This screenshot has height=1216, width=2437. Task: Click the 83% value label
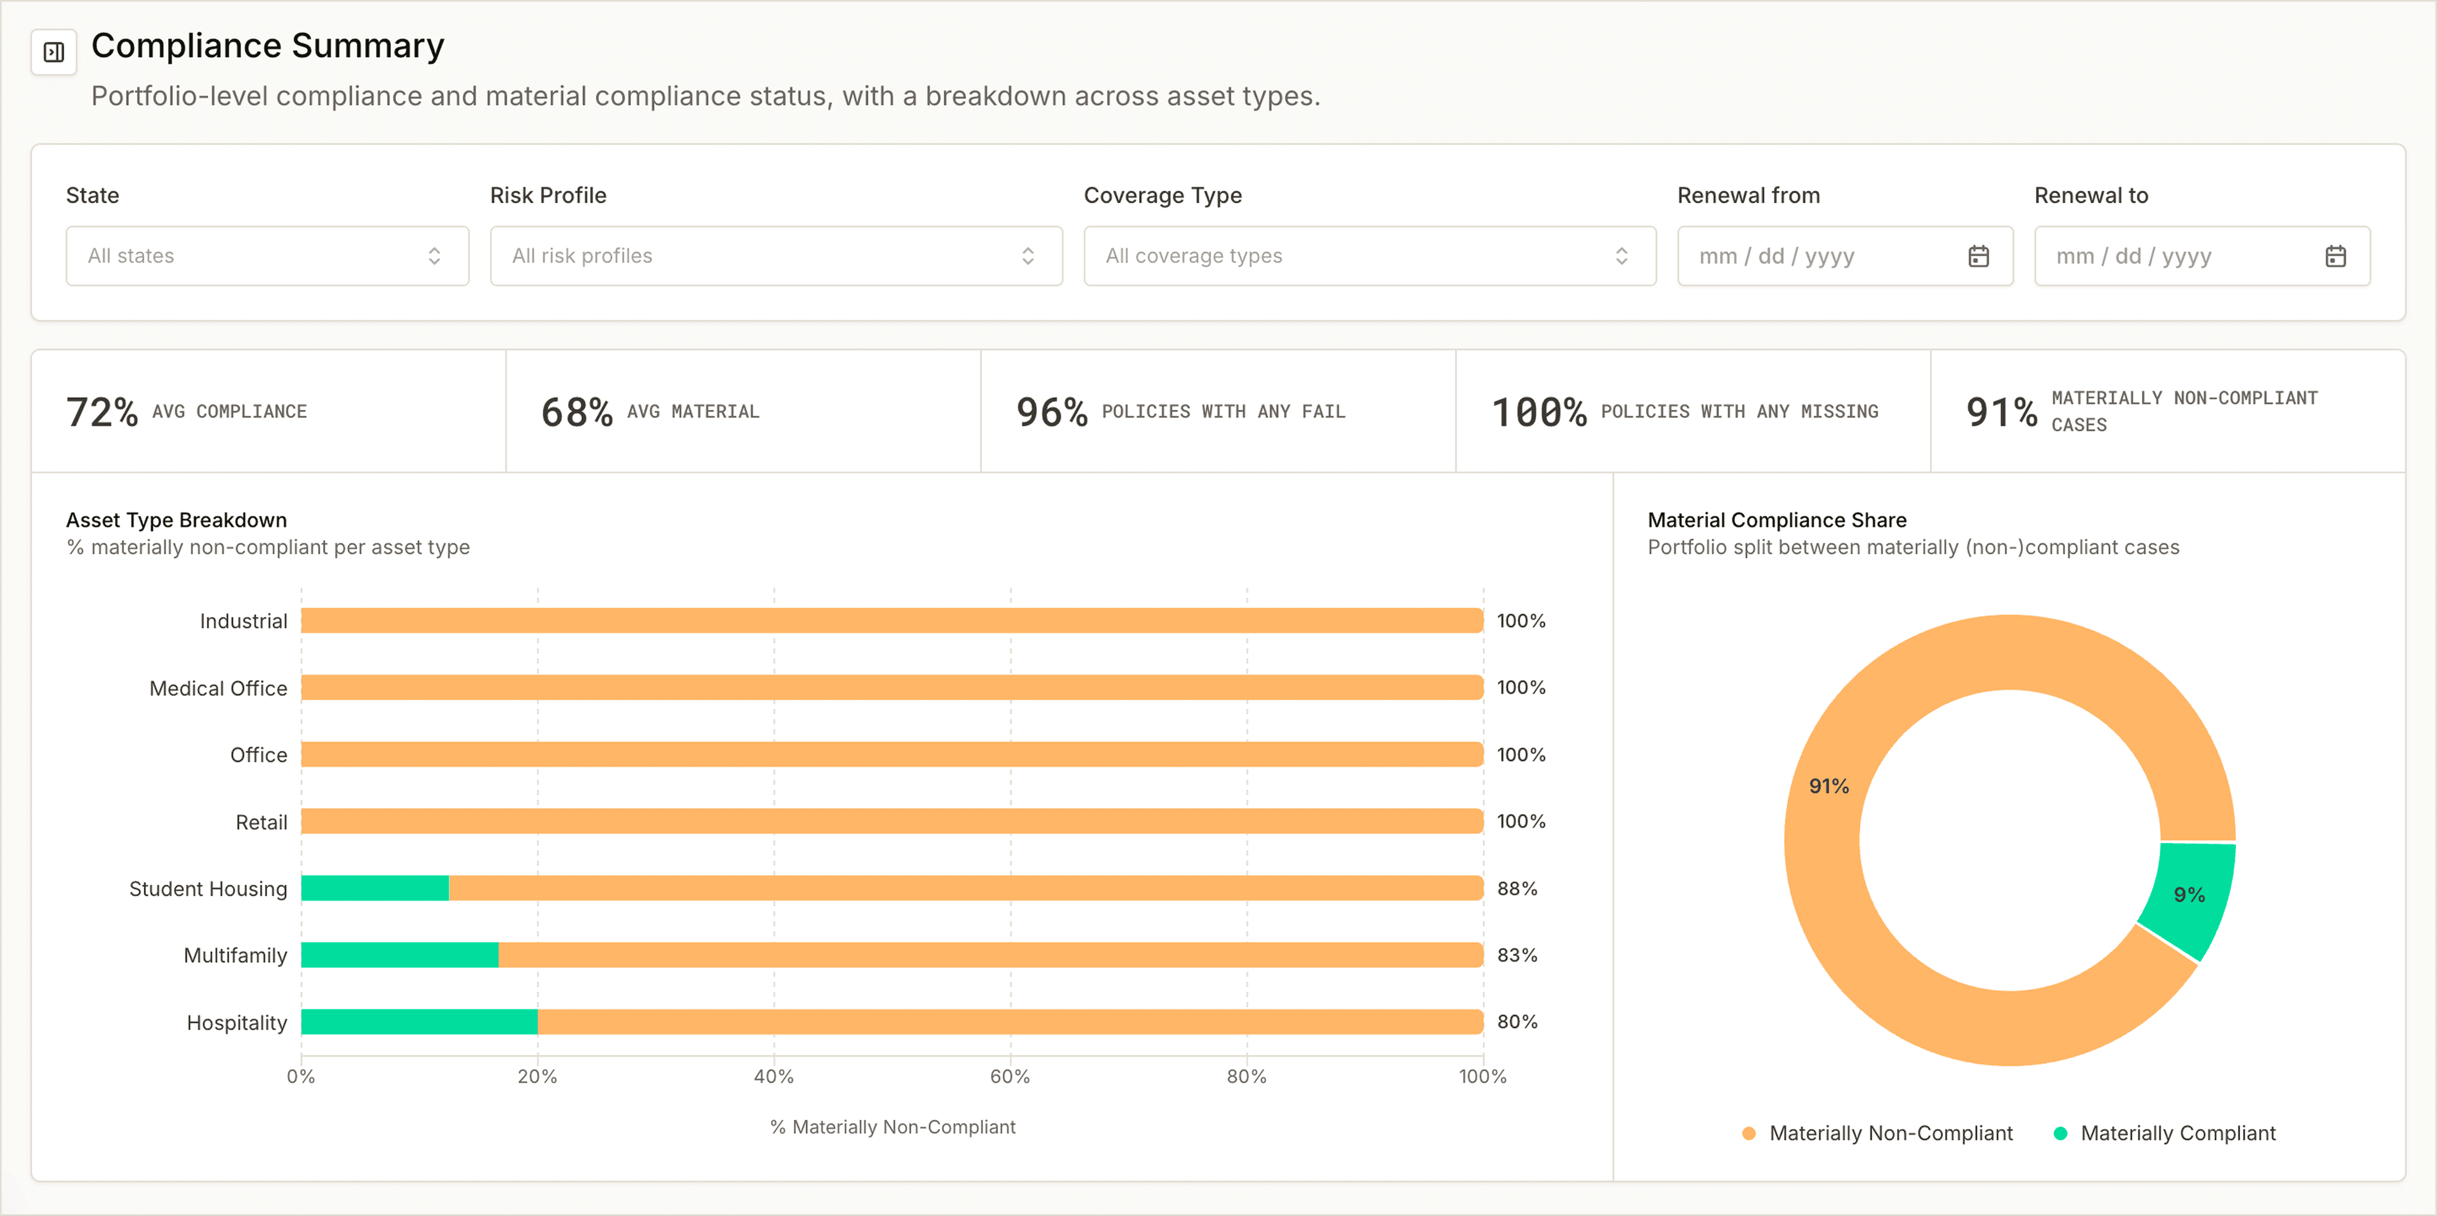point(1517,955)
